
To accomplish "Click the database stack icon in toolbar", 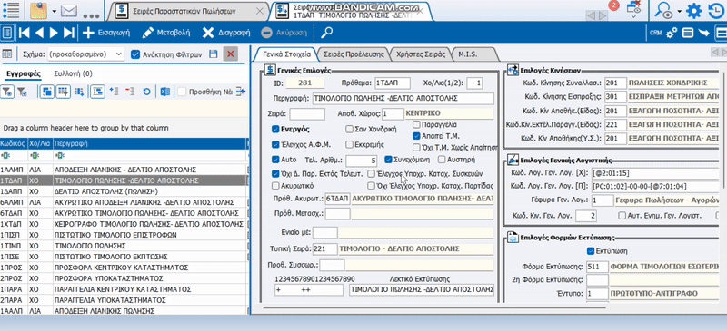I will [x=688, y=33].
